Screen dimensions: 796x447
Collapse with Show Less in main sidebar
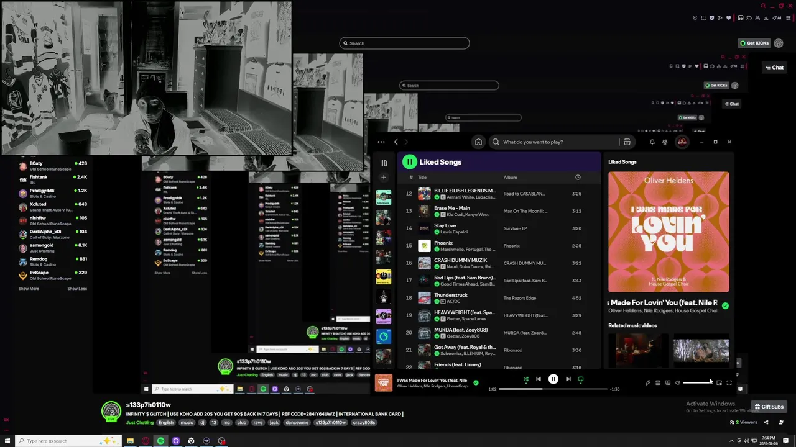[77, 289]
